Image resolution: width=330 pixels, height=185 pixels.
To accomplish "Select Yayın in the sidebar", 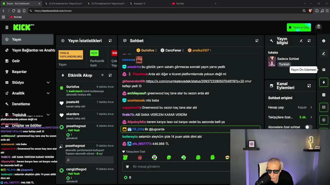I will pyautogui.click(x=27, y=40).
